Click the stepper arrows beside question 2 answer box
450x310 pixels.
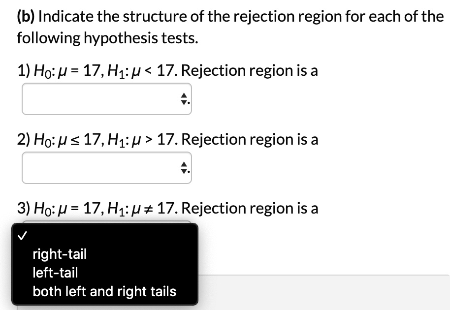coord(183,167)
